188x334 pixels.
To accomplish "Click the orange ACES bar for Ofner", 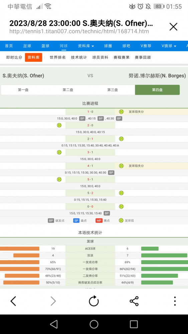I will (x=20, y=248).
